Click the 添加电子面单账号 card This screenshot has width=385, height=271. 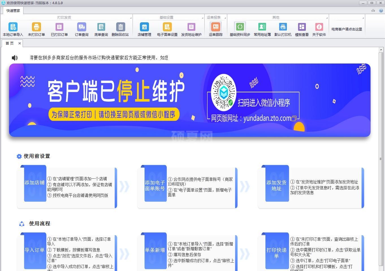tap(187, 187)
